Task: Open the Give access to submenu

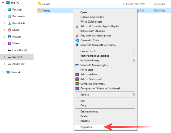Action: [134, 51]
